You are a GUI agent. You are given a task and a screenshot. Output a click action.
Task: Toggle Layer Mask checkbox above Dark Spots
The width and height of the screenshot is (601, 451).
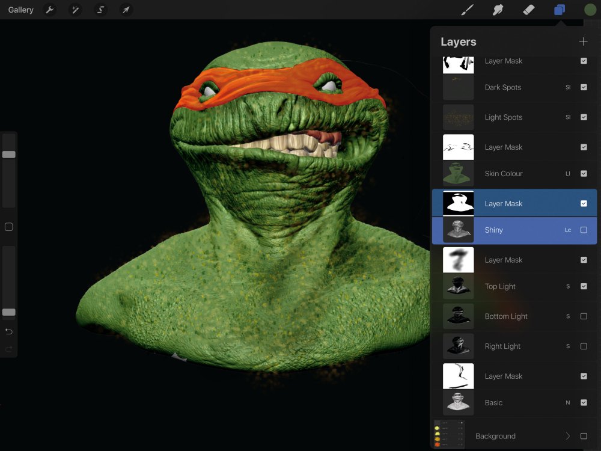pyautogui.click(x=584, y=61)
